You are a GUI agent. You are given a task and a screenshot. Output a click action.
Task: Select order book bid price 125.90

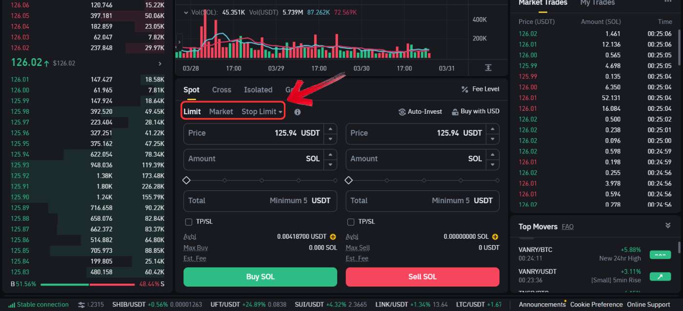pyautogui.click(x=20, y=197)
